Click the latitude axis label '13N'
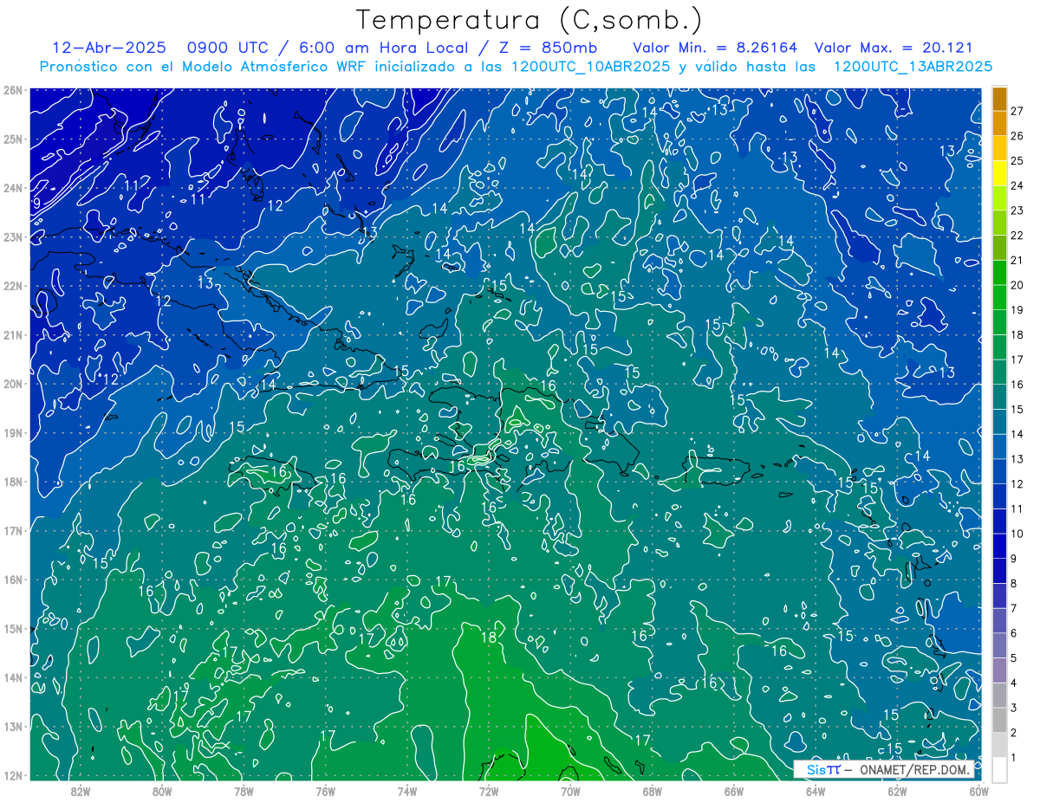1040x803 pixels. 13,727
